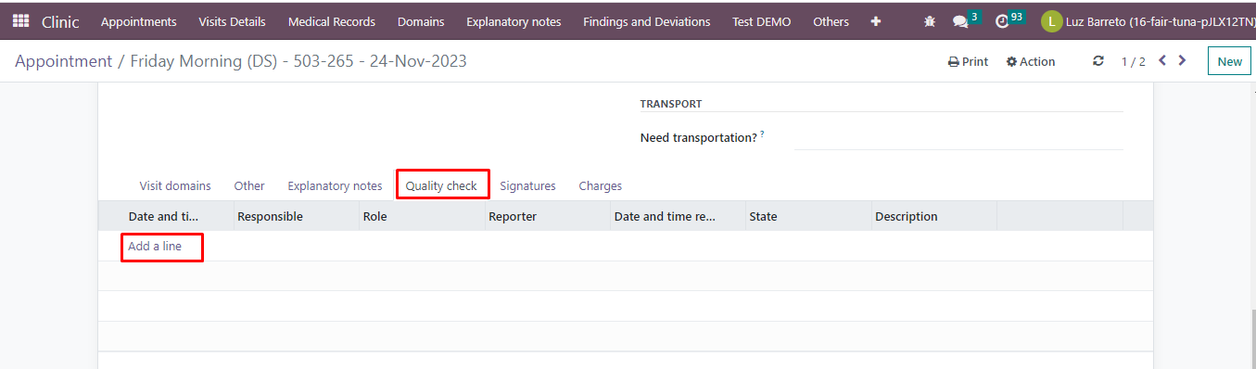Image resolution: width=1256 pixels, height=369 pixels.
Task: Click the Need transportation input field
Action: click(x=958, y=137)
